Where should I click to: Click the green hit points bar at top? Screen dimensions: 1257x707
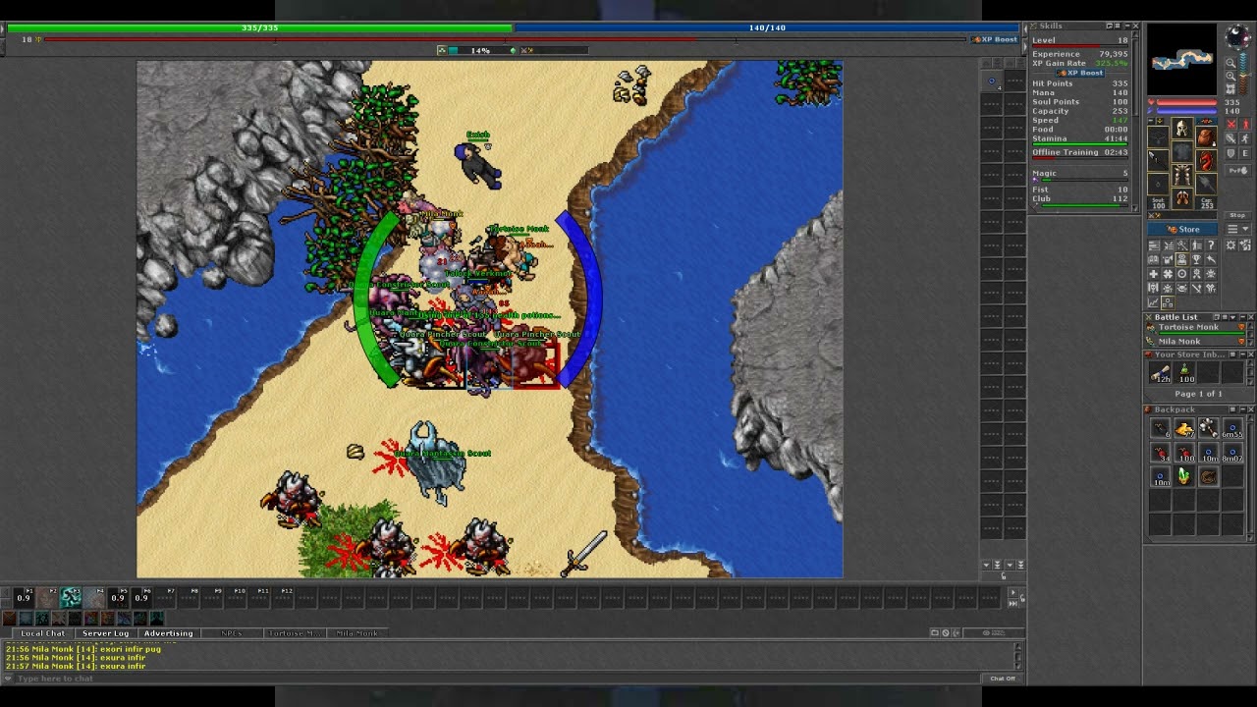[259, 28]
